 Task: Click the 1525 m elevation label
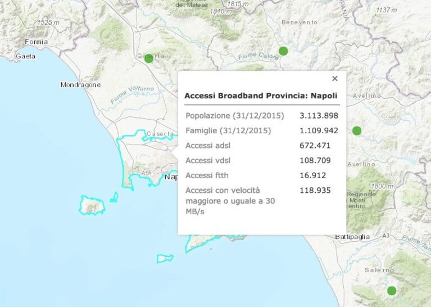[x=48, y=22]
